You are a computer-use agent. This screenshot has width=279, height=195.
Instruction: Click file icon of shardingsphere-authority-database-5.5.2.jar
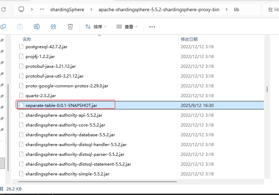pos(21,135)
